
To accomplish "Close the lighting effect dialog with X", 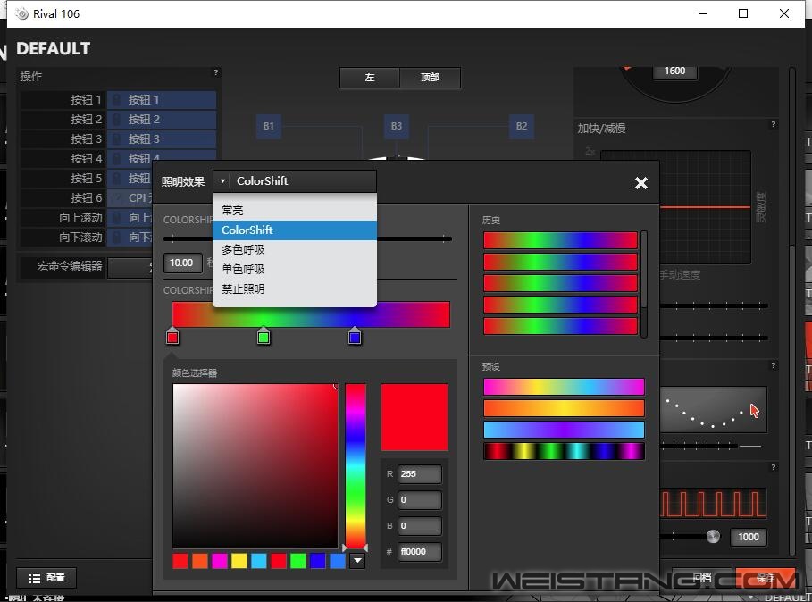I will tap(640, 183).
